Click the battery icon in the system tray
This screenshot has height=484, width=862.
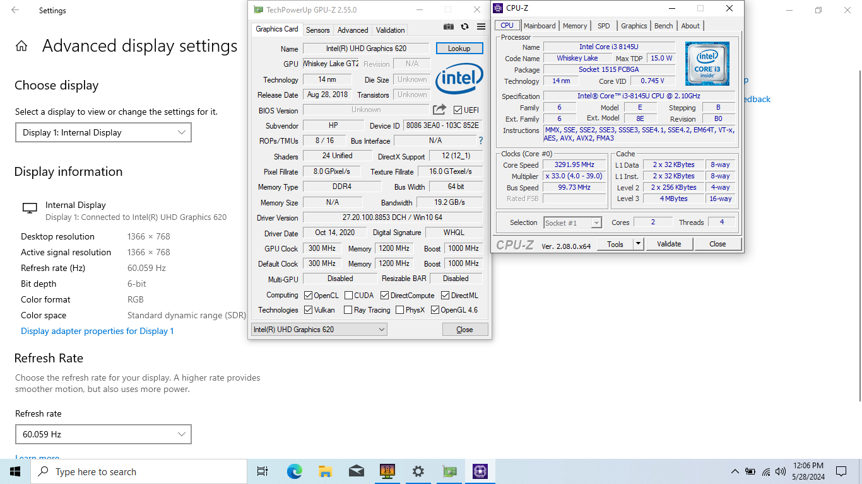(750, 471)
